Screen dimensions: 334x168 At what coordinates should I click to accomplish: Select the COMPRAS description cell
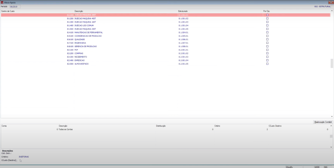(x=79, y=53)
